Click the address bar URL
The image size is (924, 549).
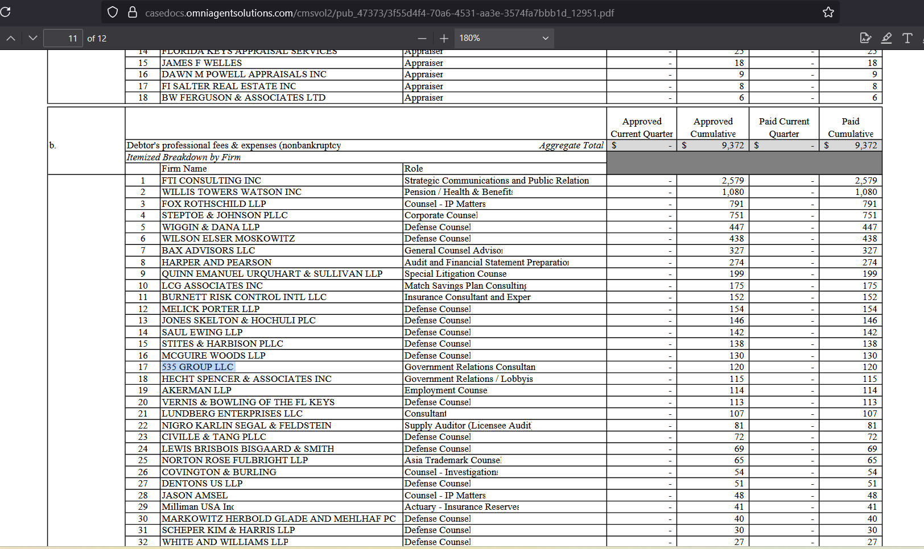[379, 13]
